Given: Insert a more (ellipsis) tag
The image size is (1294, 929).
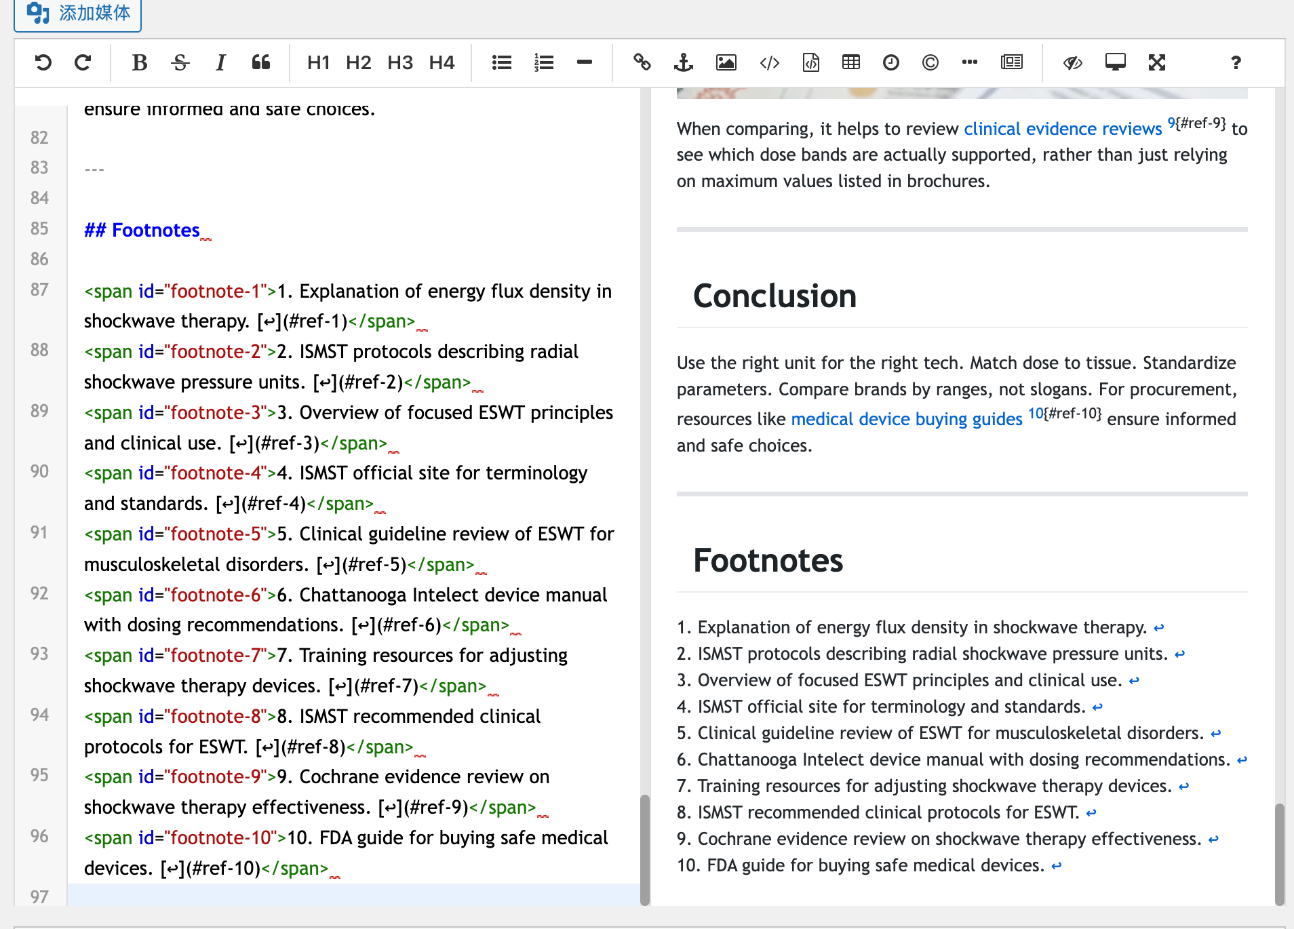Looking at the screenshot, I should pos(970,63).
